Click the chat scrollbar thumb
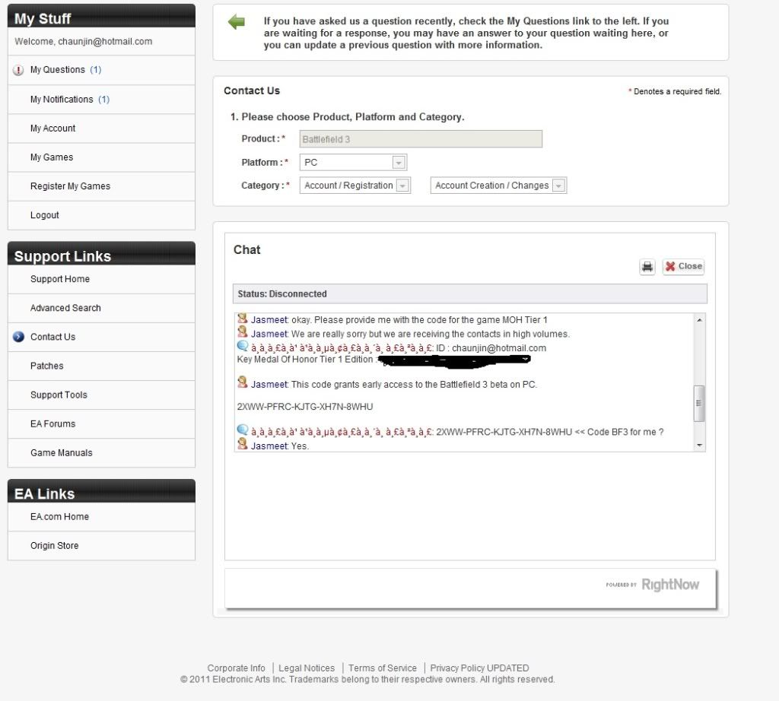This screenshot has width=779, height=701. click(x=699, y=403)
